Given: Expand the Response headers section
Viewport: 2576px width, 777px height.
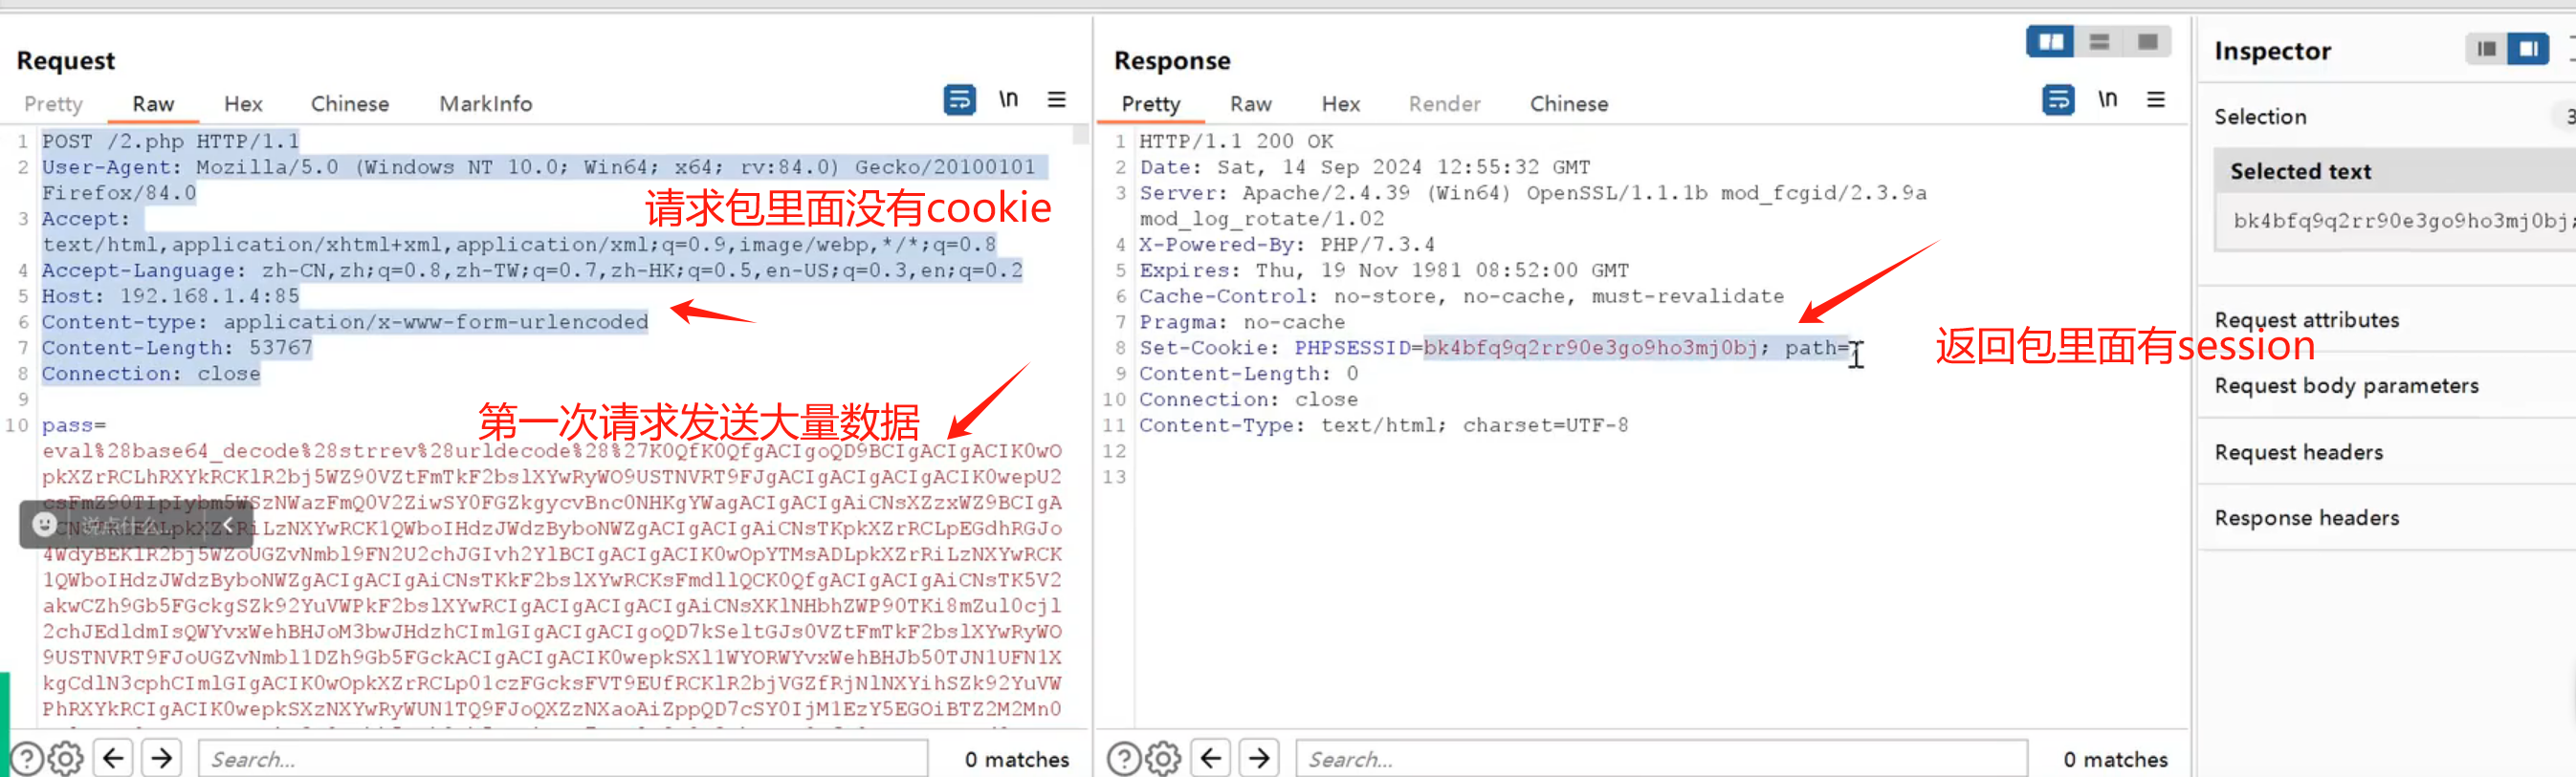Looking at the screenshot, I should [2306, 517].
